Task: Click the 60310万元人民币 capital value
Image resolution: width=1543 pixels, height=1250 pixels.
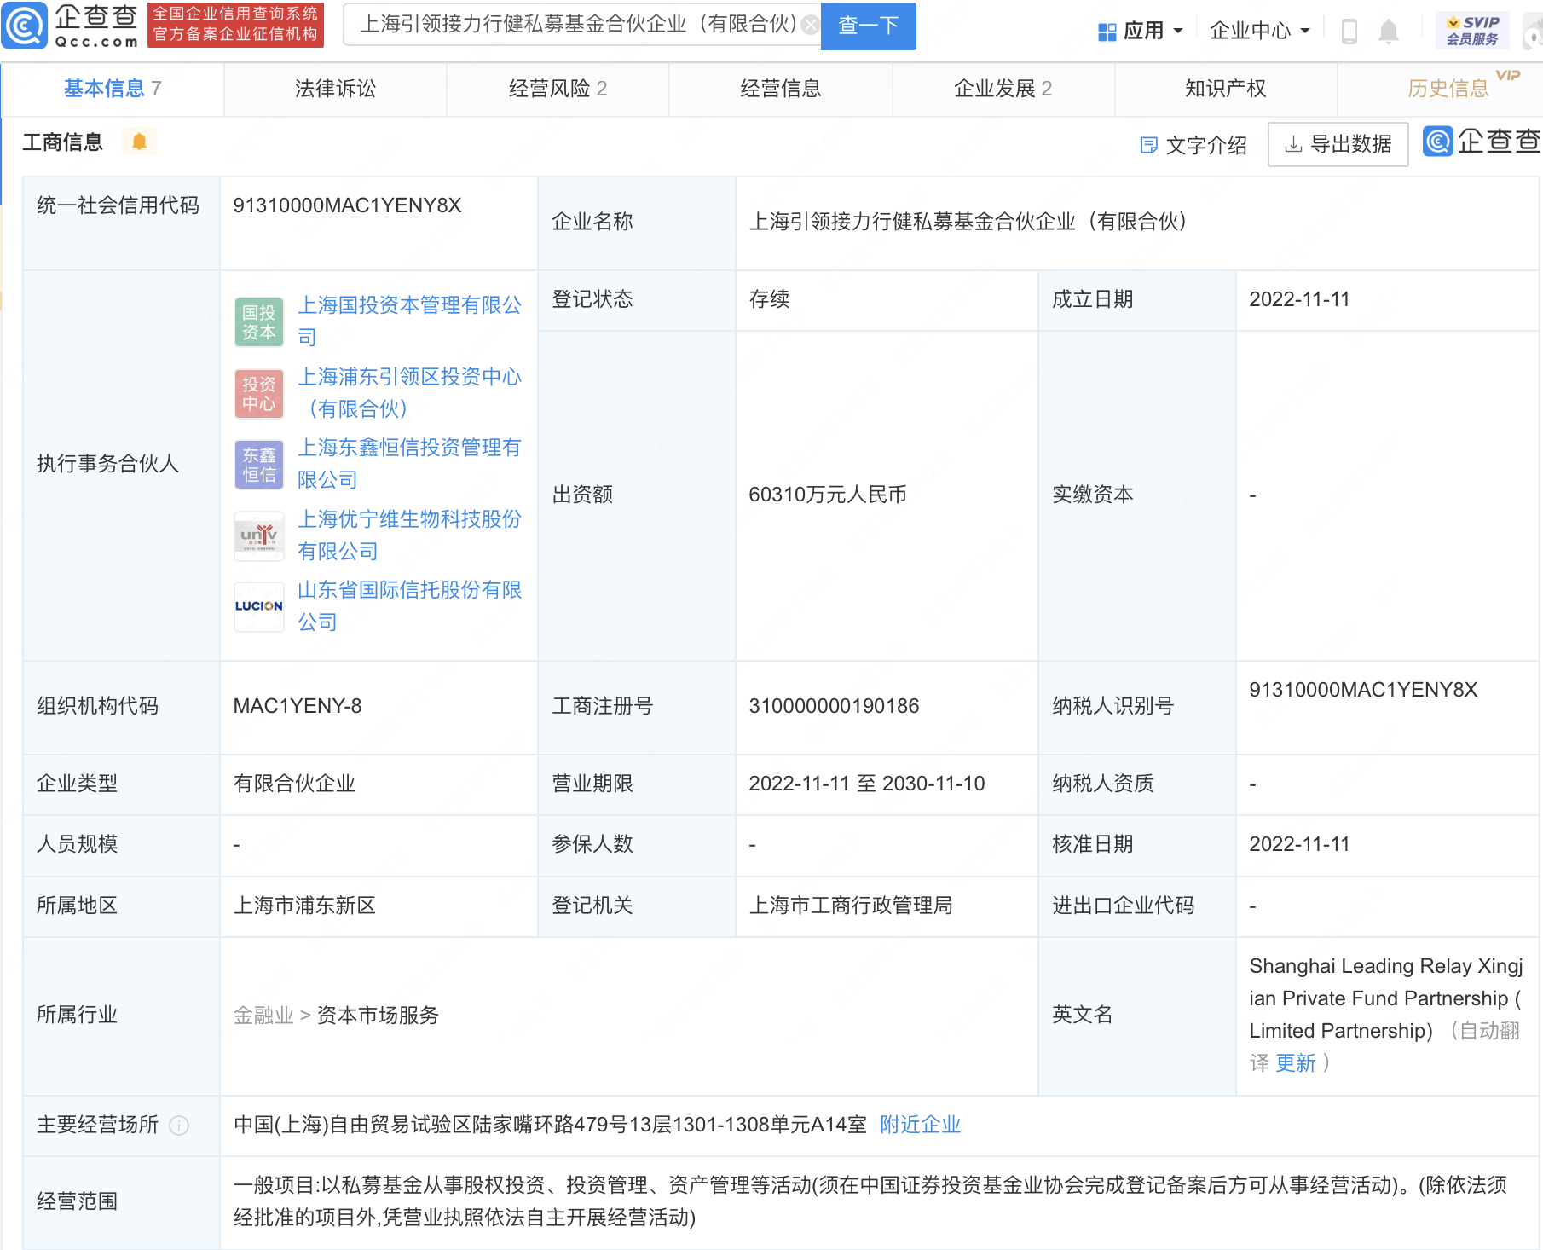Action: coord(828,495)
